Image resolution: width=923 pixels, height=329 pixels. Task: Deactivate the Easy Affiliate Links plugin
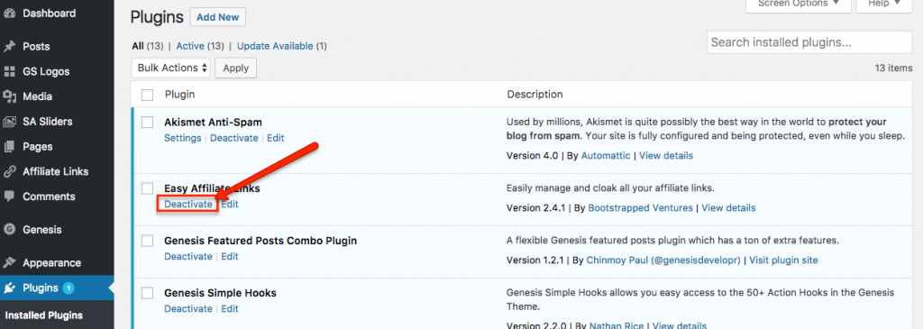[x=188, y=205]
